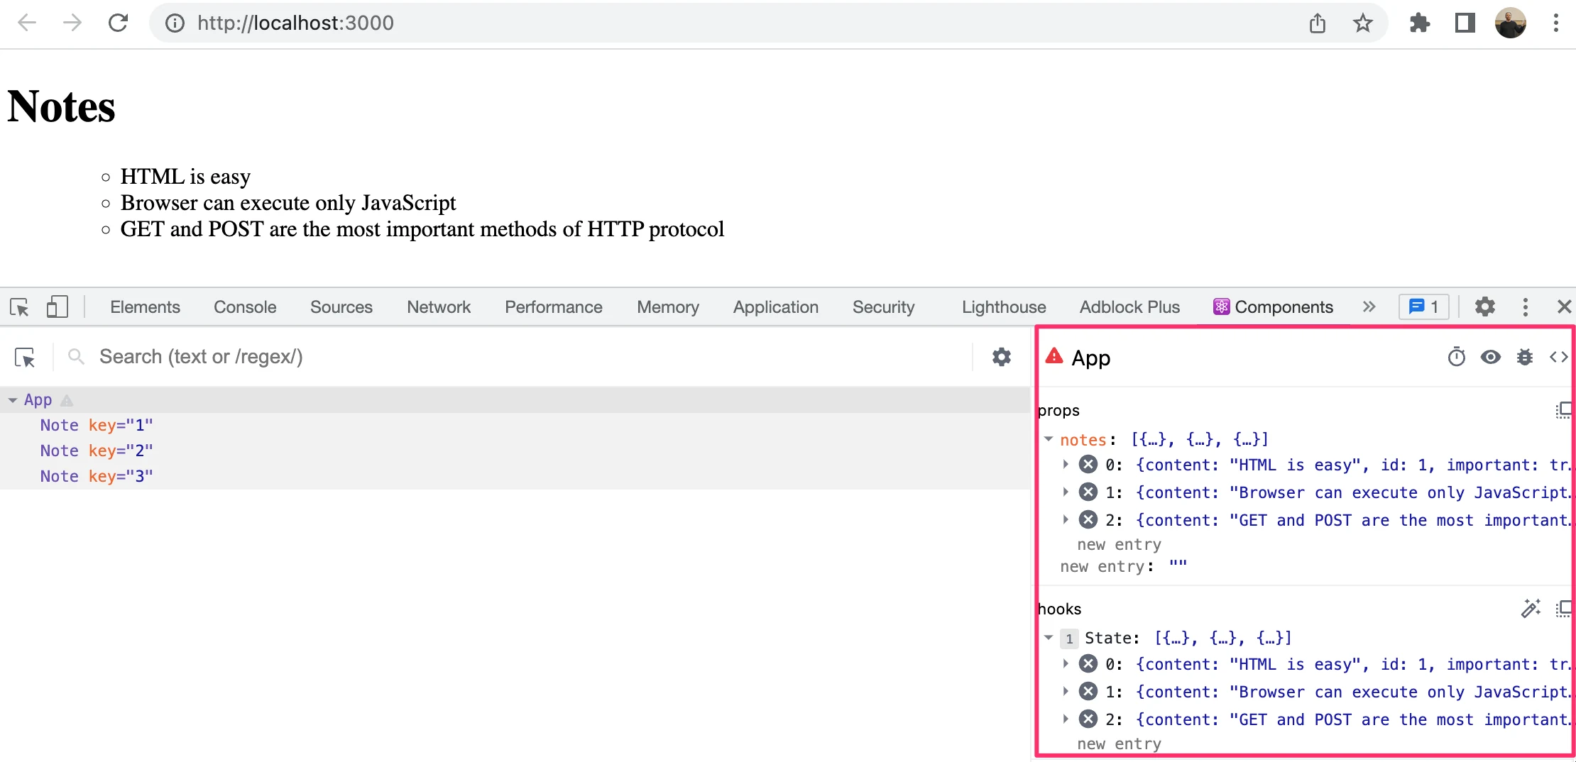Viewport: 1576px width, 762px height.
Task: Activate DevTools inspect element picker
Action: point(19,307)
